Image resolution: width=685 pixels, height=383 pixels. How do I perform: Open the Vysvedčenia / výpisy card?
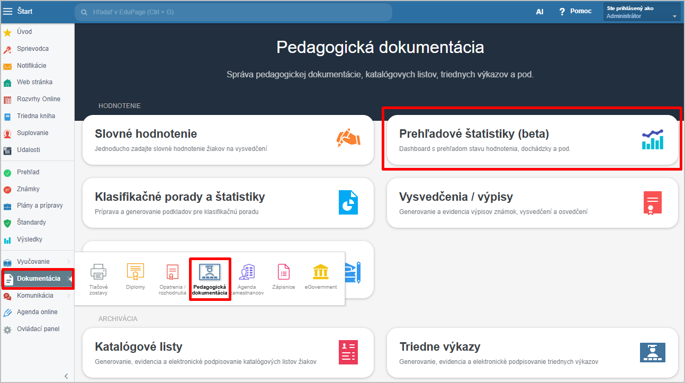(532, 203)
